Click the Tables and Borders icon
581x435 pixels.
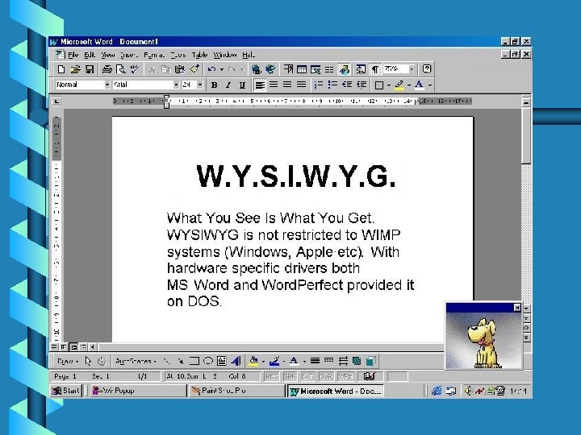click(288, 69)
